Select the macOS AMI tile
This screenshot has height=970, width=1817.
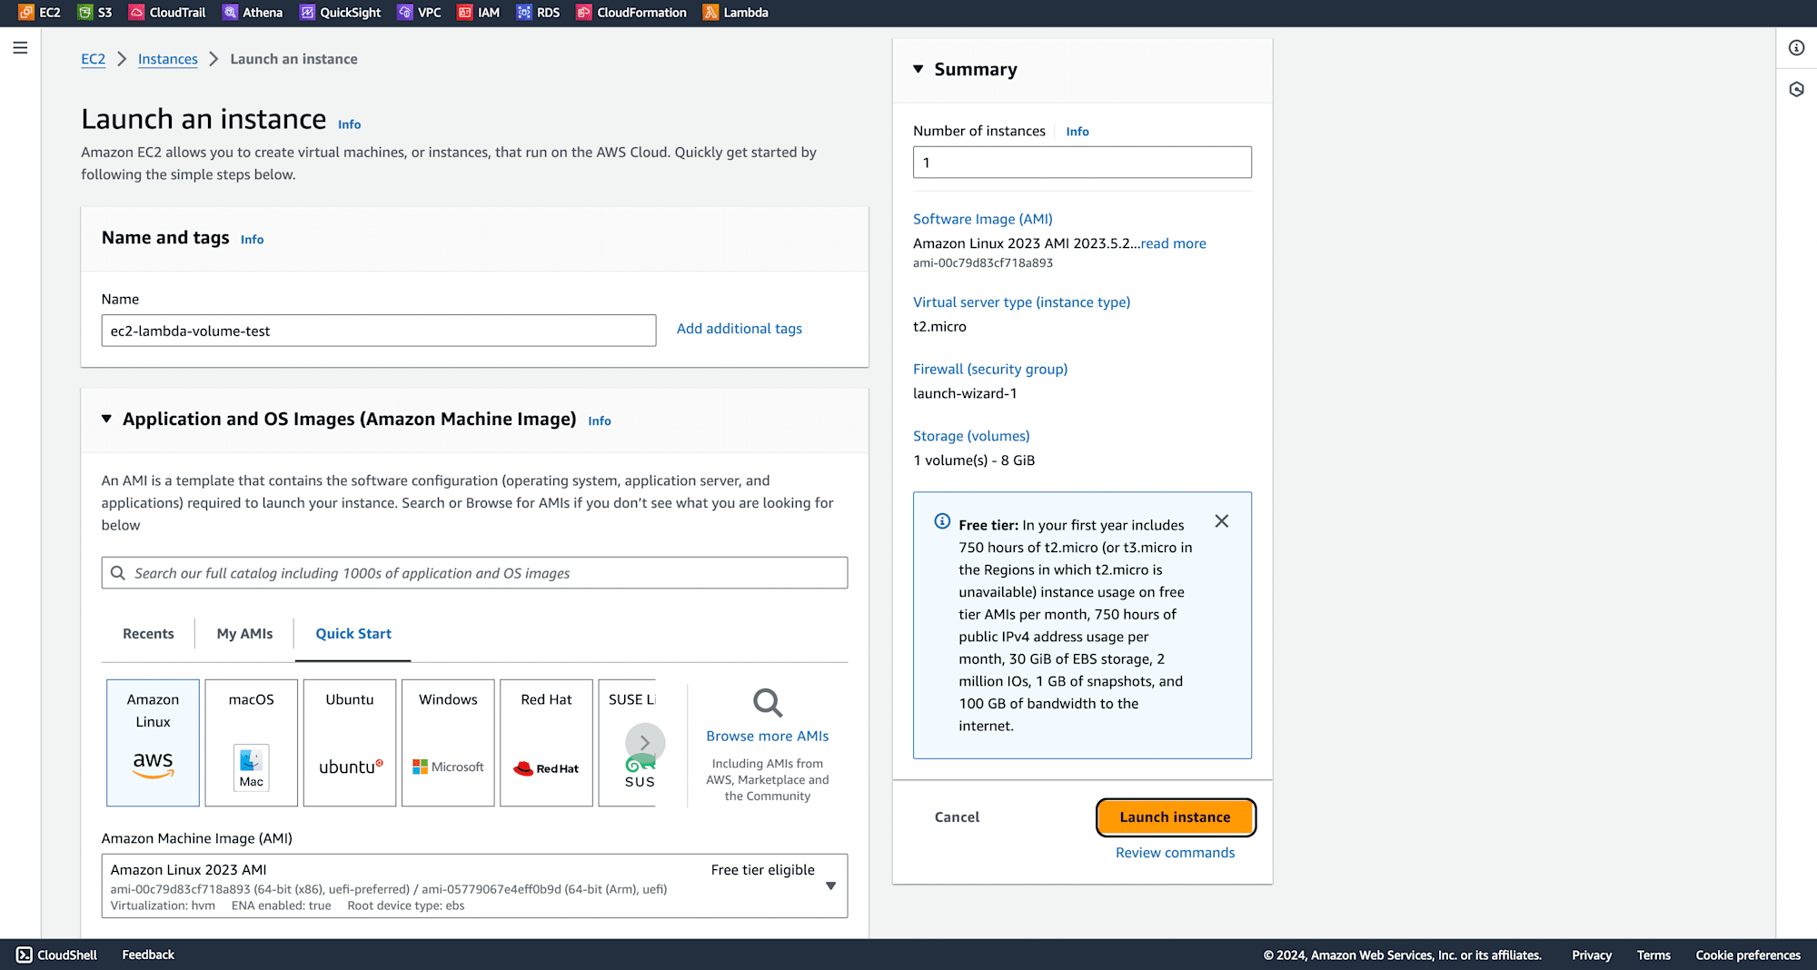coord(252,743)
